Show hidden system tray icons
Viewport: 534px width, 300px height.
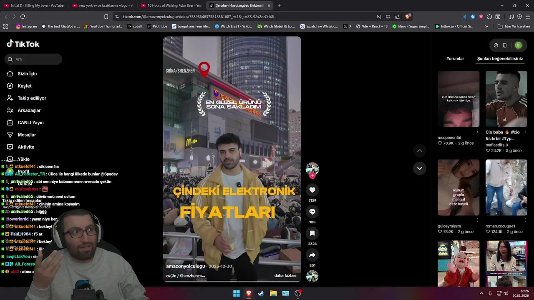481,293
